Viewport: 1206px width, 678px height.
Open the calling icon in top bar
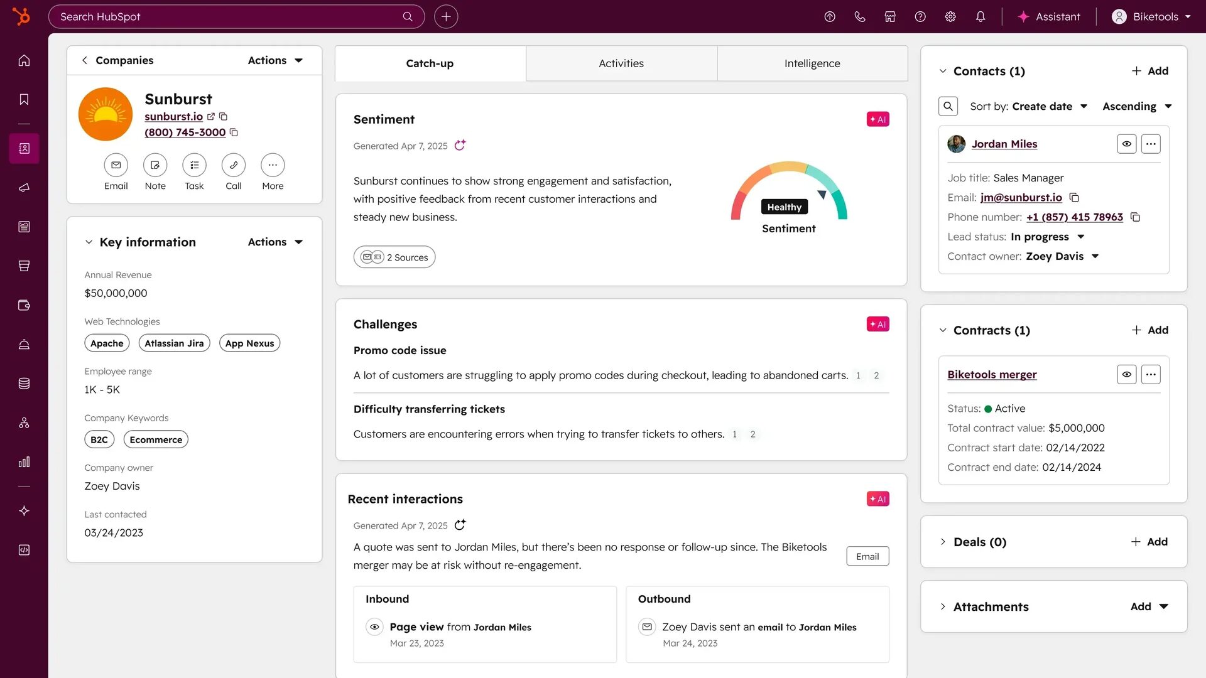(x=860, y=16)
